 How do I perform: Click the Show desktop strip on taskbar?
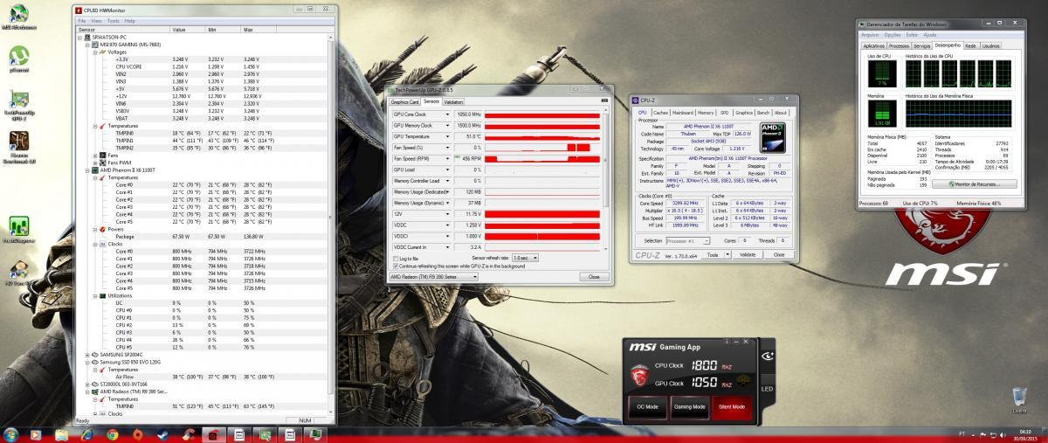1045,434
